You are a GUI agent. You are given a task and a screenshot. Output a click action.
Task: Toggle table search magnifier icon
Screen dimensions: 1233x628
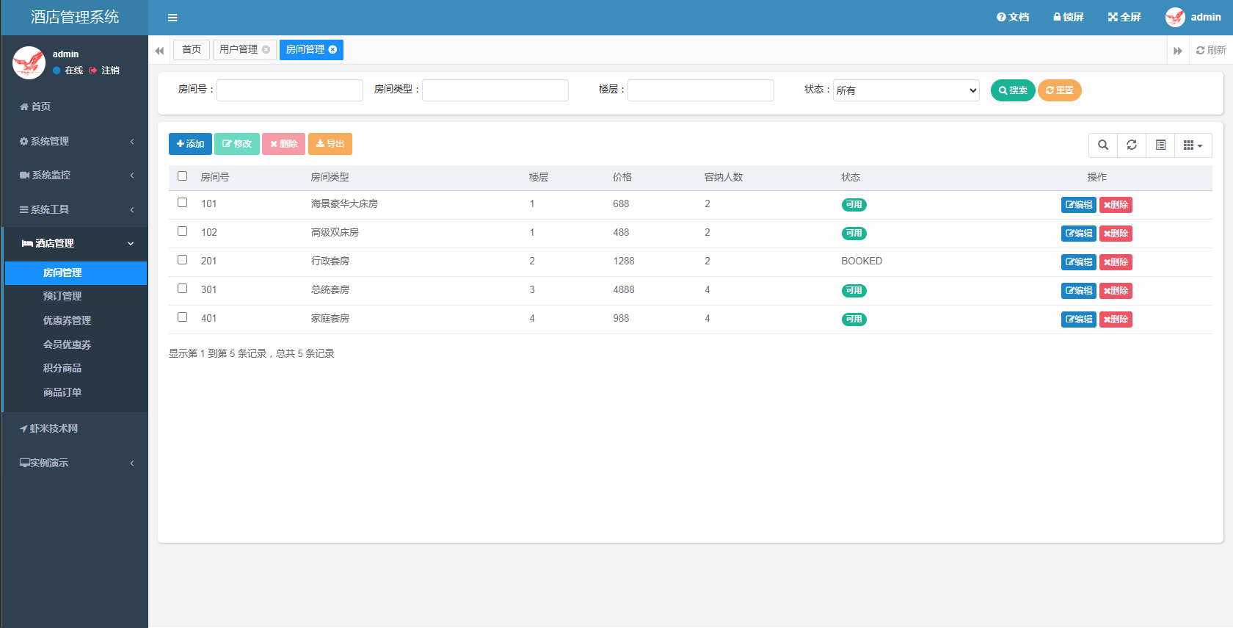click(x=1103, y=145)
